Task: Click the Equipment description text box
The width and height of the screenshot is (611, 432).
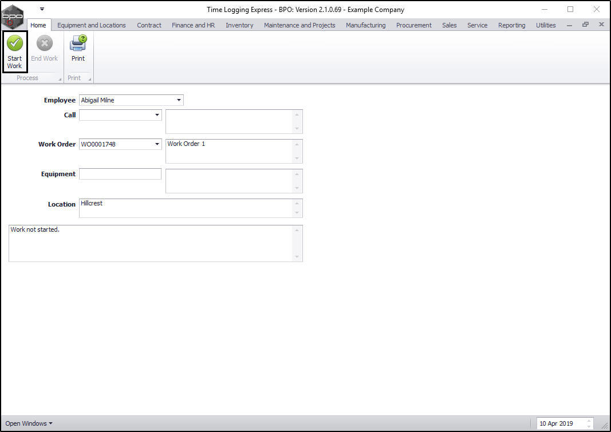Action: (x=234, y=181)
